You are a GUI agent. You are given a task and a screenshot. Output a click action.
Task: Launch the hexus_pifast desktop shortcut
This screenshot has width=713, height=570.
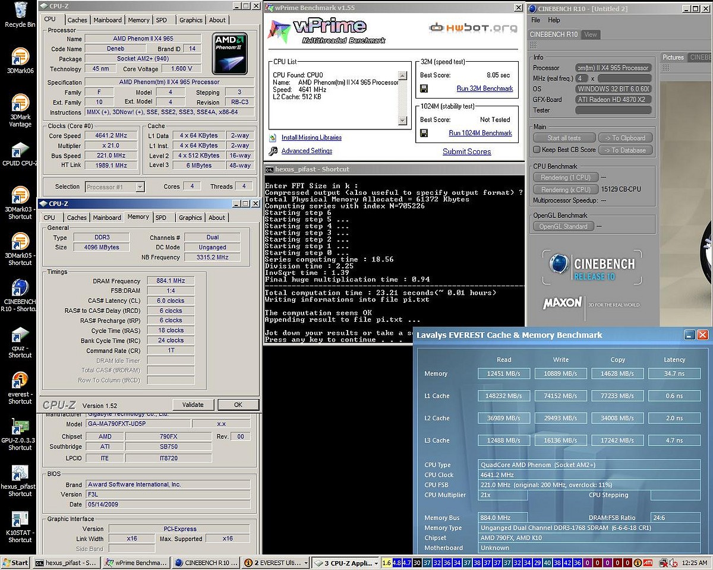20,481
